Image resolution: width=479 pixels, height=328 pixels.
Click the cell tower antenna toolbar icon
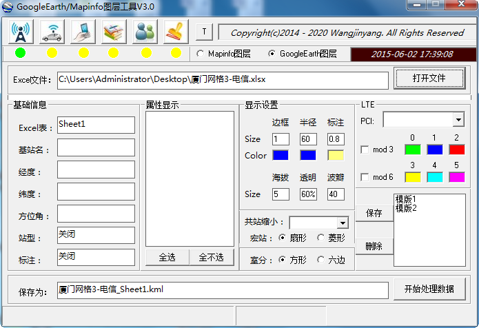tap(21, 32)
